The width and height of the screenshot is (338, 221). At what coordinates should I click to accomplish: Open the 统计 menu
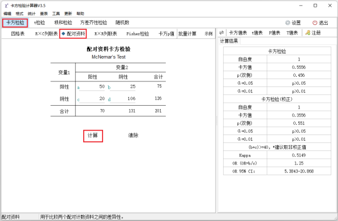click(x=32, y=14)
